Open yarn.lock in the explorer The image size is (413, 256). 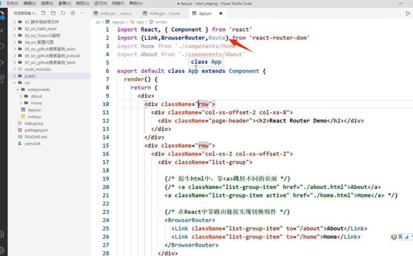click(x=33, y=144)
